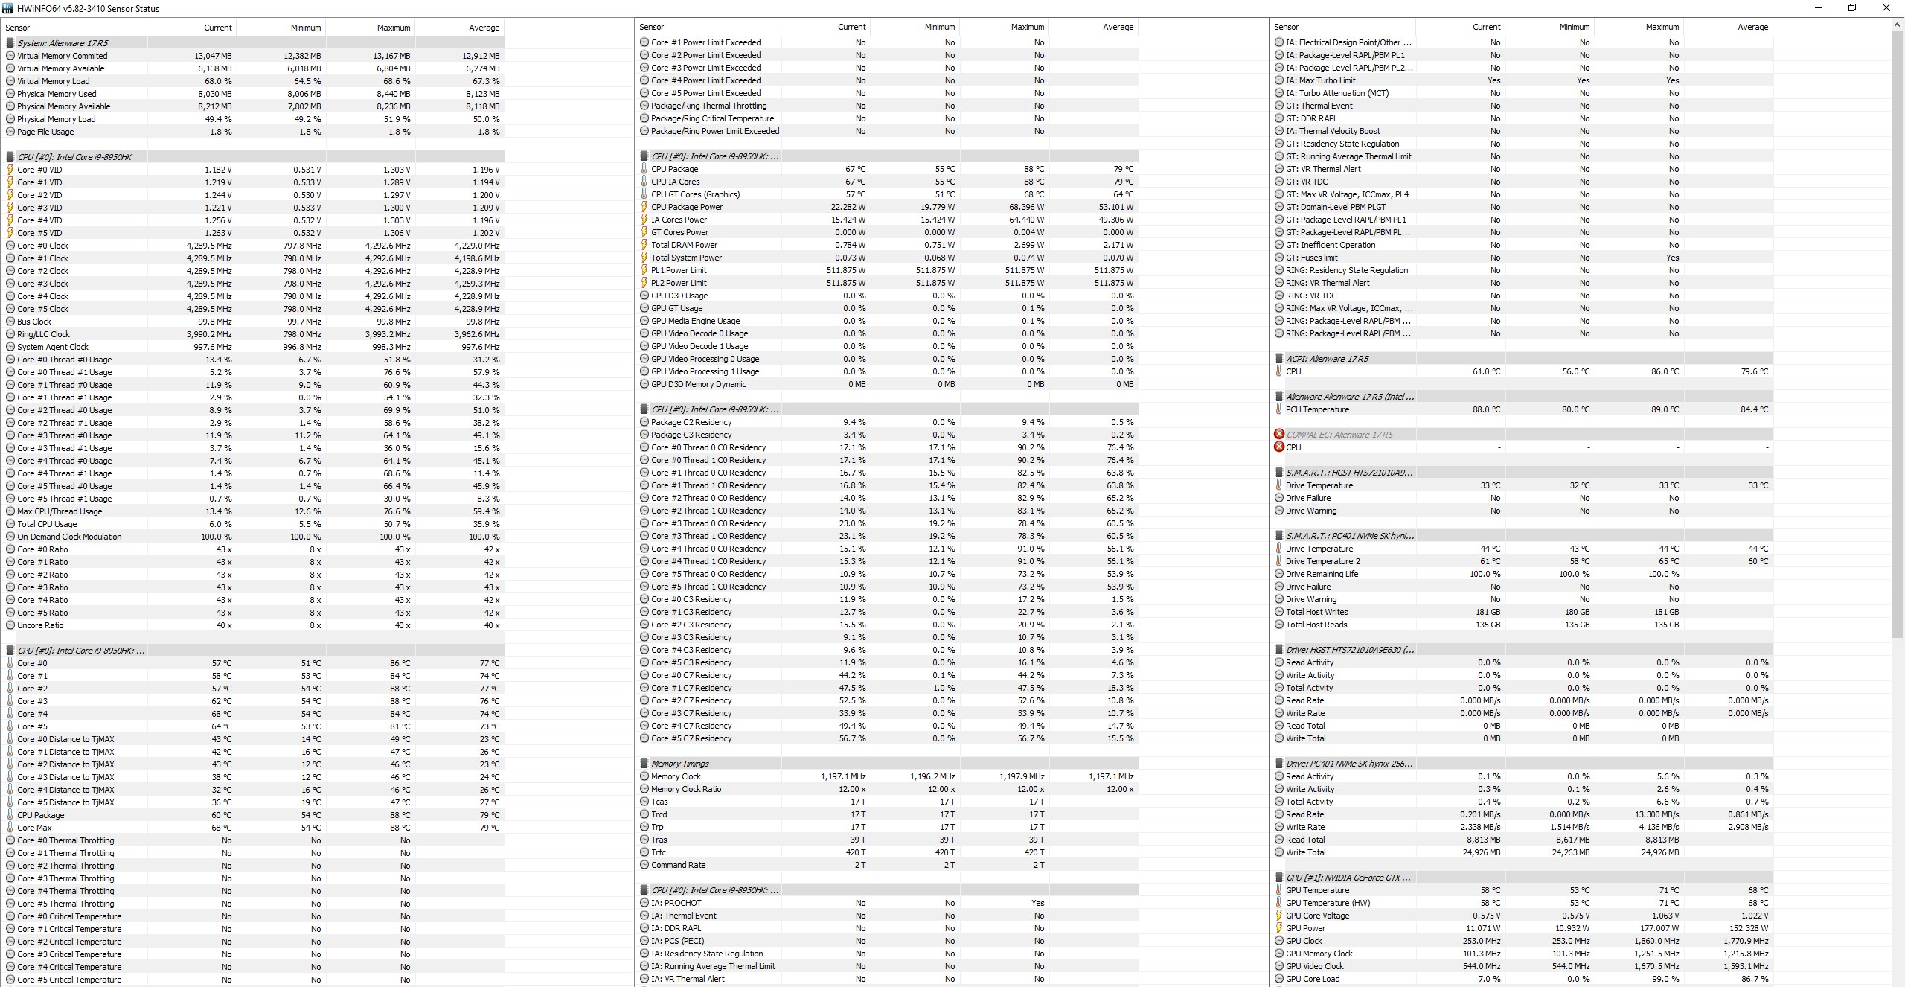The width and height of the screenshot is (1905, 987).
Task: Click the lightning icon next to GPU Power
Action: point(1279,928)
